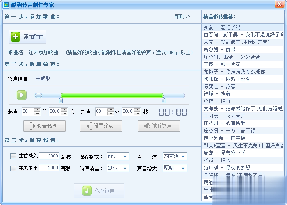Click the 终点 minutes input field

click(101, 112)
